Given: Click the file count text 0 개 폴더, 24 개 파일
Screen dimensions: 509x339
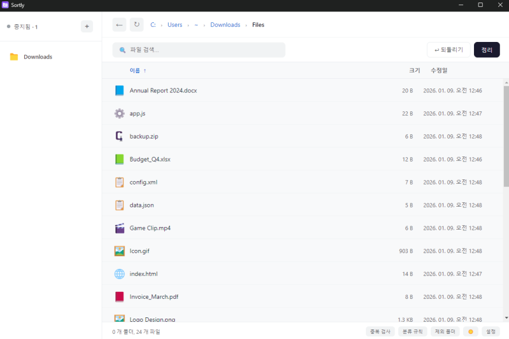Looking at the screenshot, I should coord(136,331).
